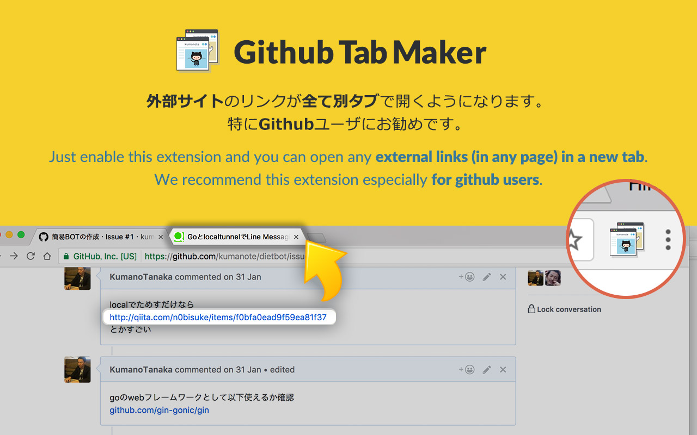This screenshot has width=697, height=435.
Task: Click first participant avatar in sidebar
Action: [x=536, y=278]
